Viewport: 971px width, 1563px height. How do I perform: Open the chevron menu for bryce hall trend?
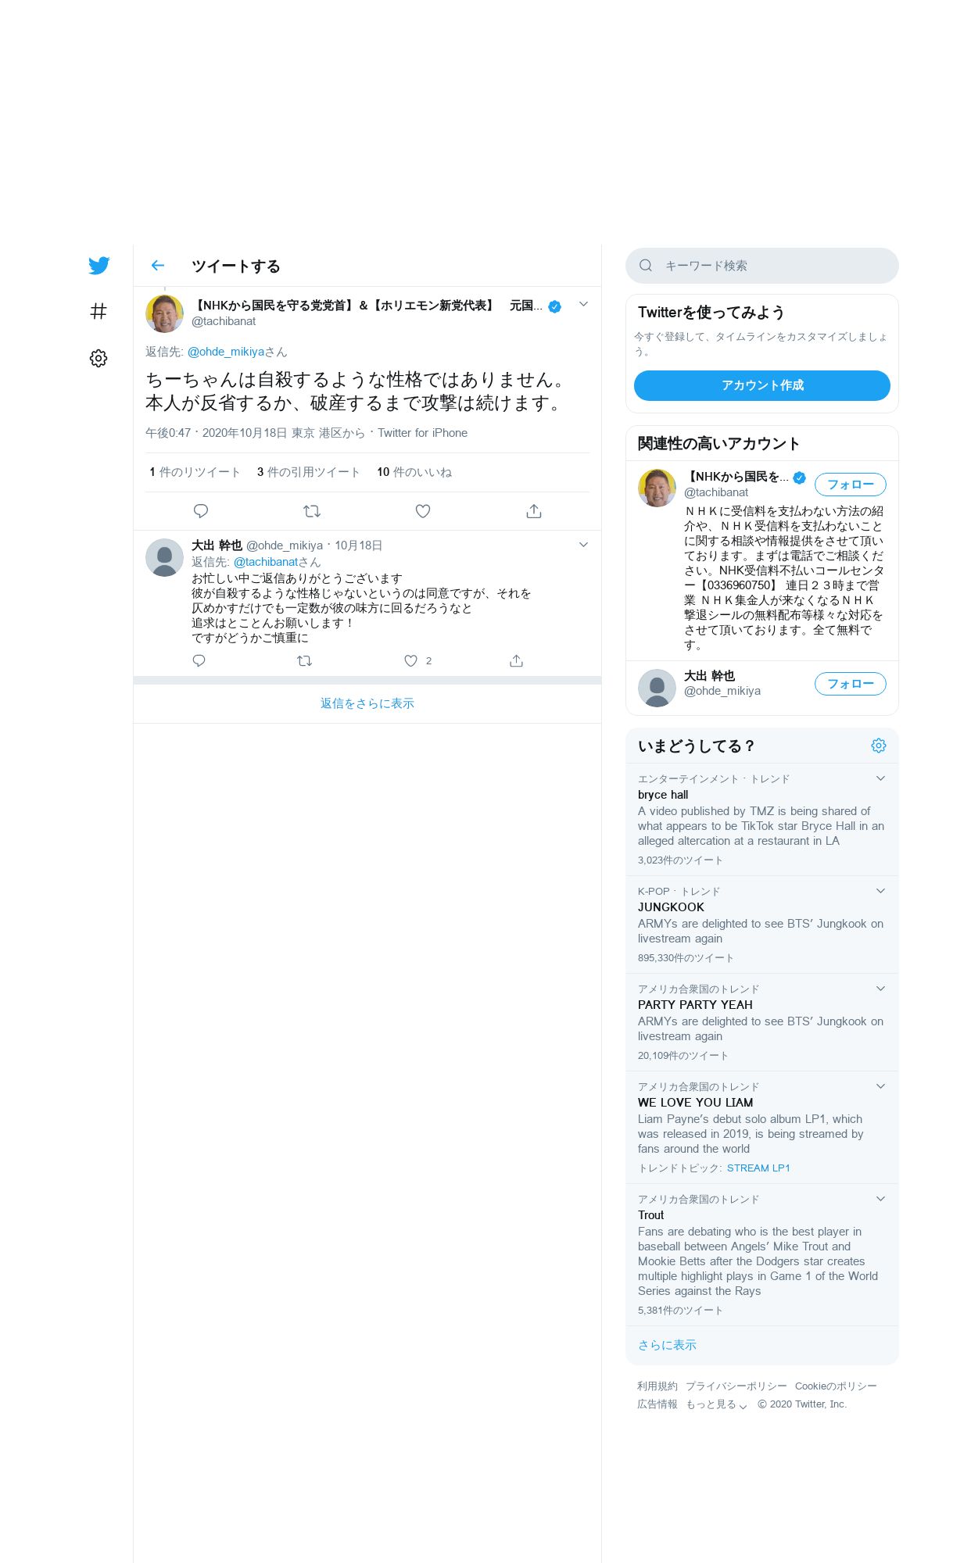pyautogui.click(x=880, y=778)
